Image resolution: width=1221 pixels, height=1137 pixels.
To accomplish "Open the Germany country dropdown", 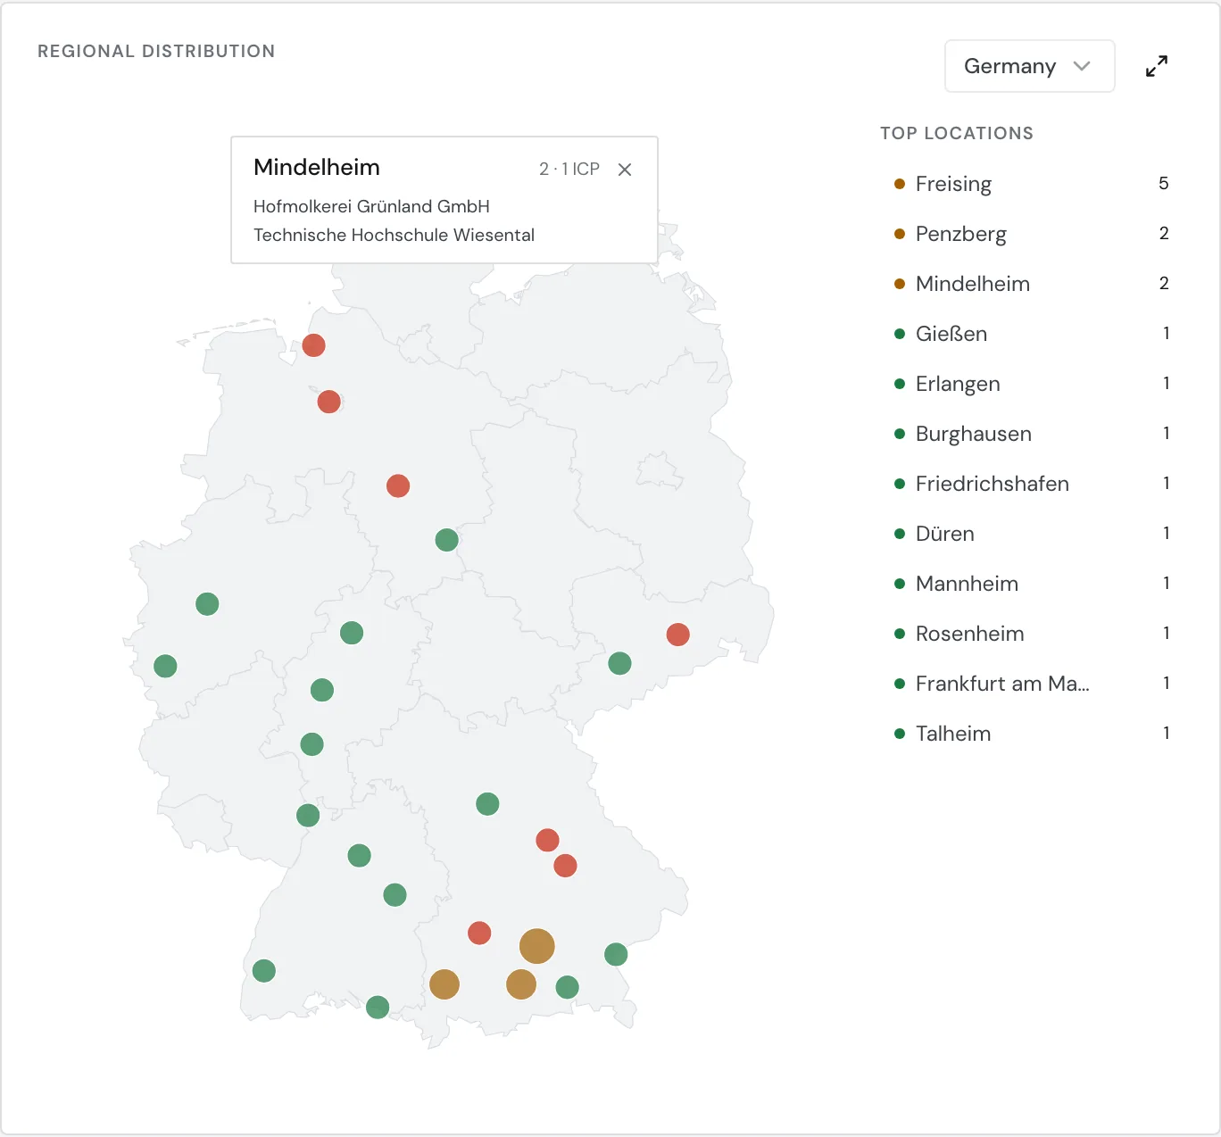I will click(1029, 66).
